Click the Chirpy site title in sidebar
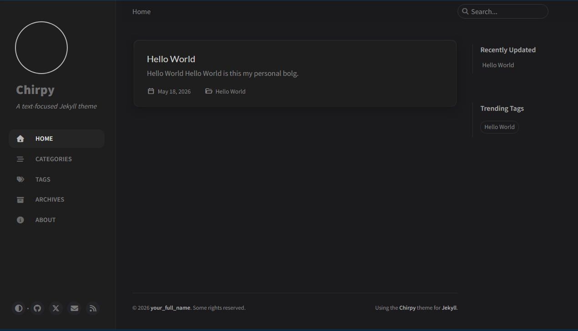 (35, 90)
